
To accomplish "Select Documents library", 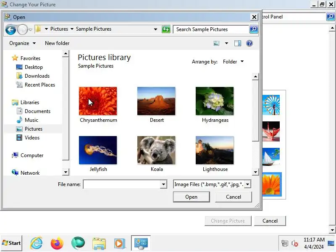I will point(37,111).
